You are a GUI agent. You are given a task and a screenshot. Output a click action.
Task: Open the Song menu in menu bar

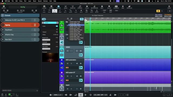[x=21, y=1]
